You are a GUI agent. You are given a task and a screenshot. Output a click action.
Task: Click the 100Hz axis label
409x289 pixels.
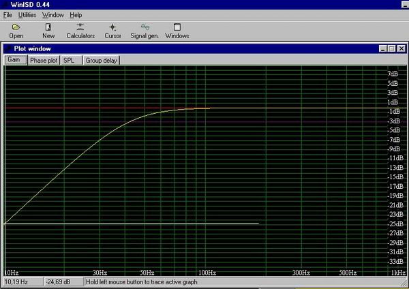(x=207, y=273)
